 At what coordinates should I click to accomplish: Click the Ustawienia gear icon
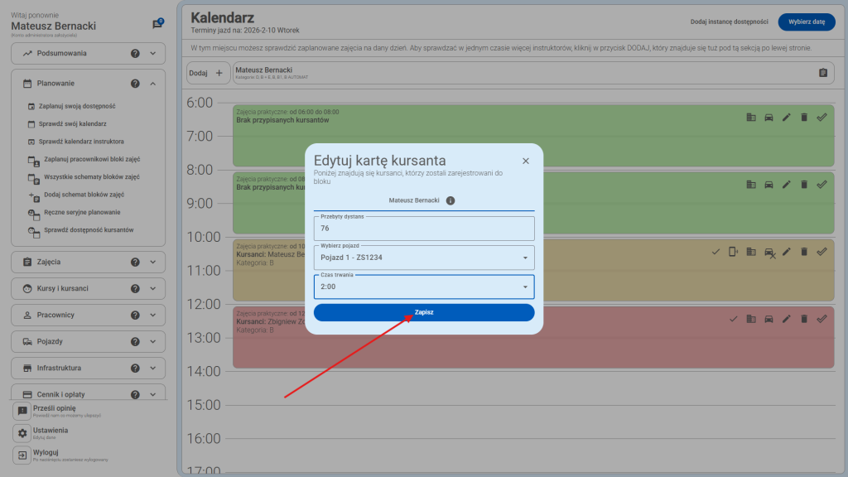click(x=23, y=433)
